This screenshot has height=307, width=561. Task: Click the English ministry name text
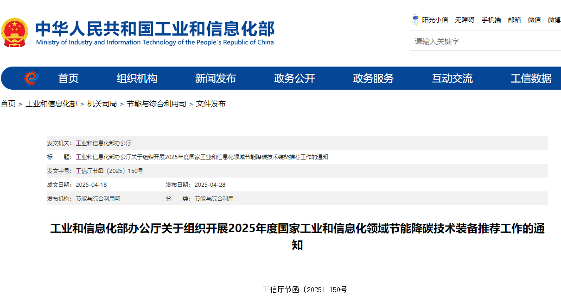pos(155,43)
